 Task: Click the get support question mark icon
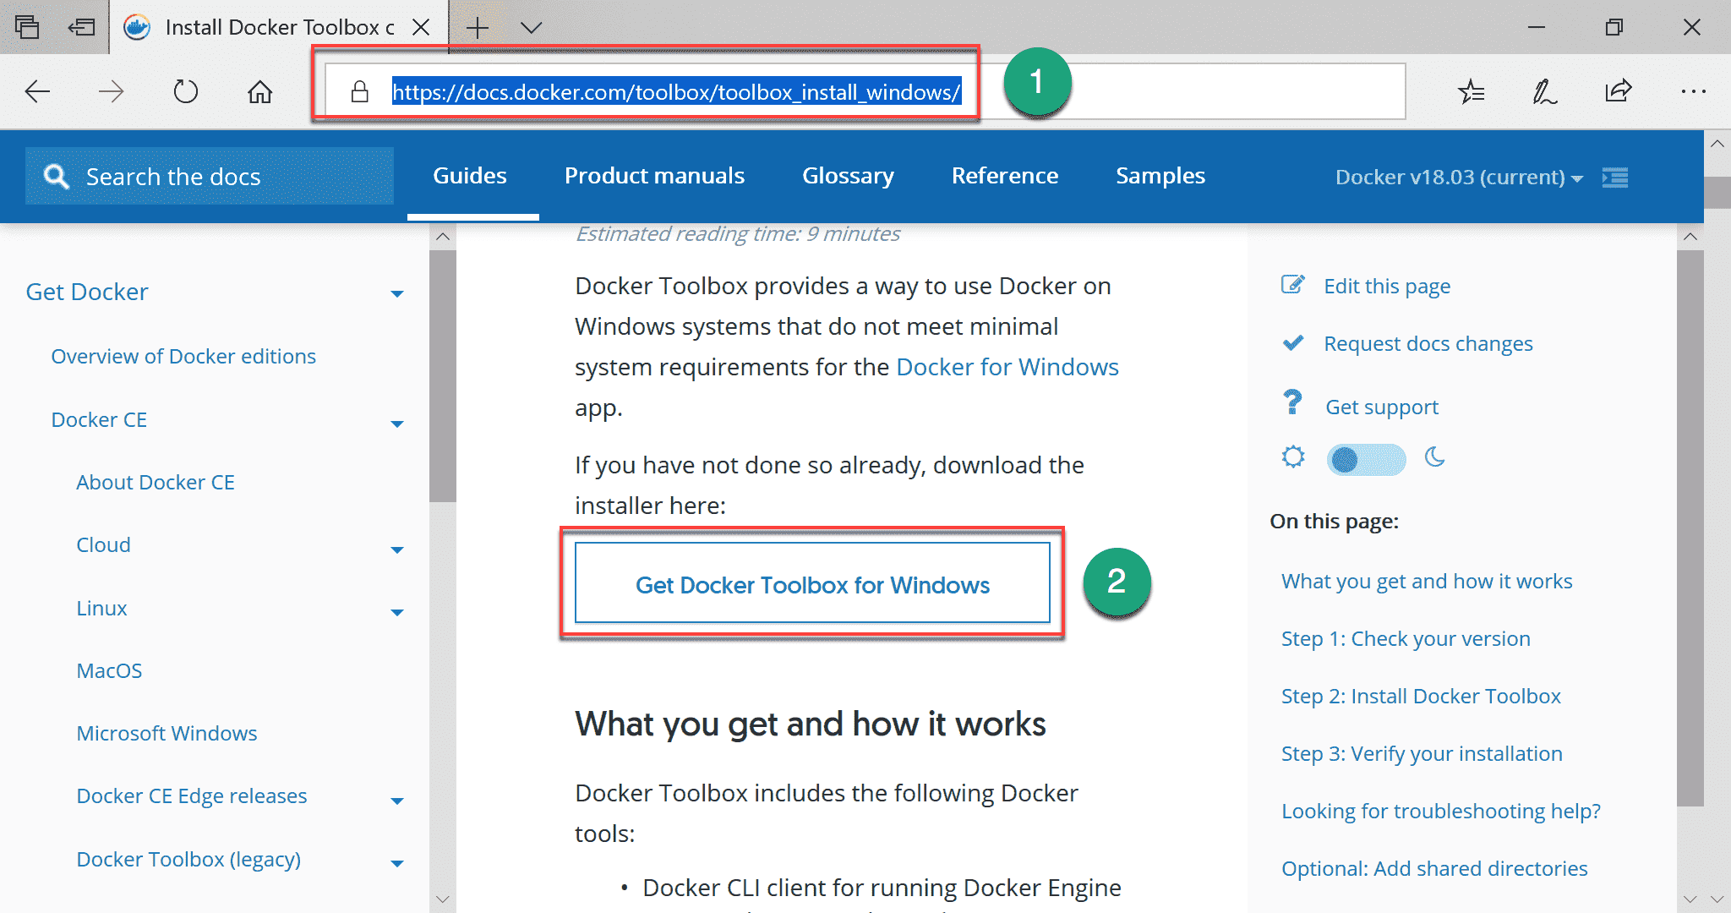[1293, 402]
